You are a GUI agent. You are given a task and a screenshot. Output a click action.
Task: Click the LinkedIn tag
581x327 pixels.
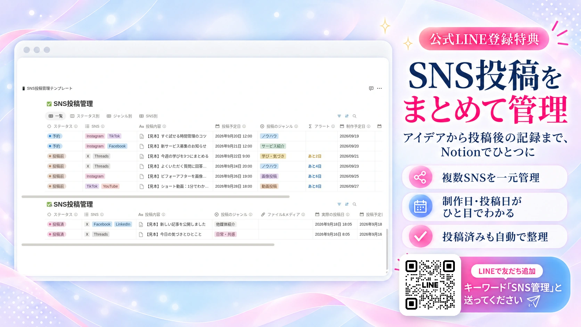pos(123,224)
